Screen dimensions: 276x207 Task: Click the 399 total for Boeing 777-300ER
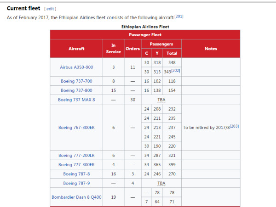click(x=172, y=165)
